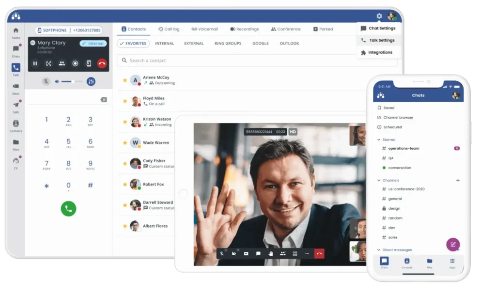
Task: Open the Channel browser link
Action: tap(398, 118)
